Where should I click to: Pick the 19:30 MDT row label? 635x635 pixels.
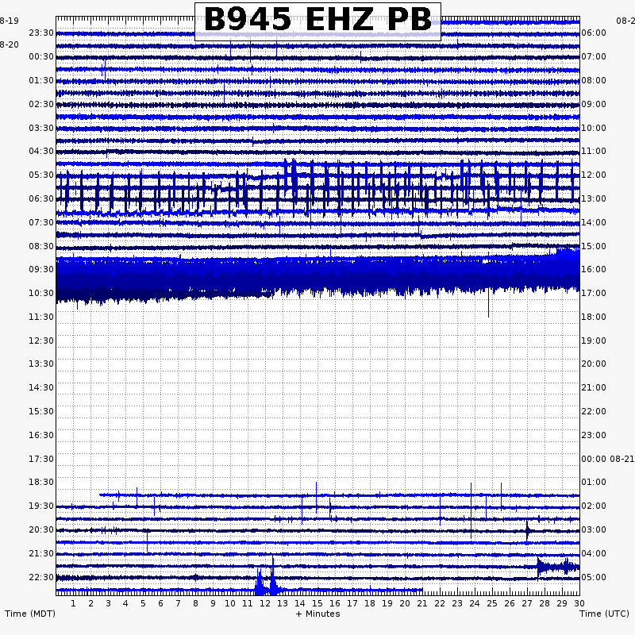click(x=41, y=506)
